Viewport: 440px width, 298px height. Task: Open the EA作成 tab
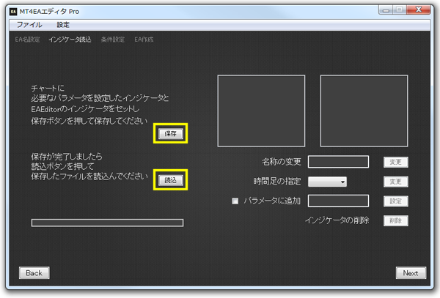[x=144, y=40]
